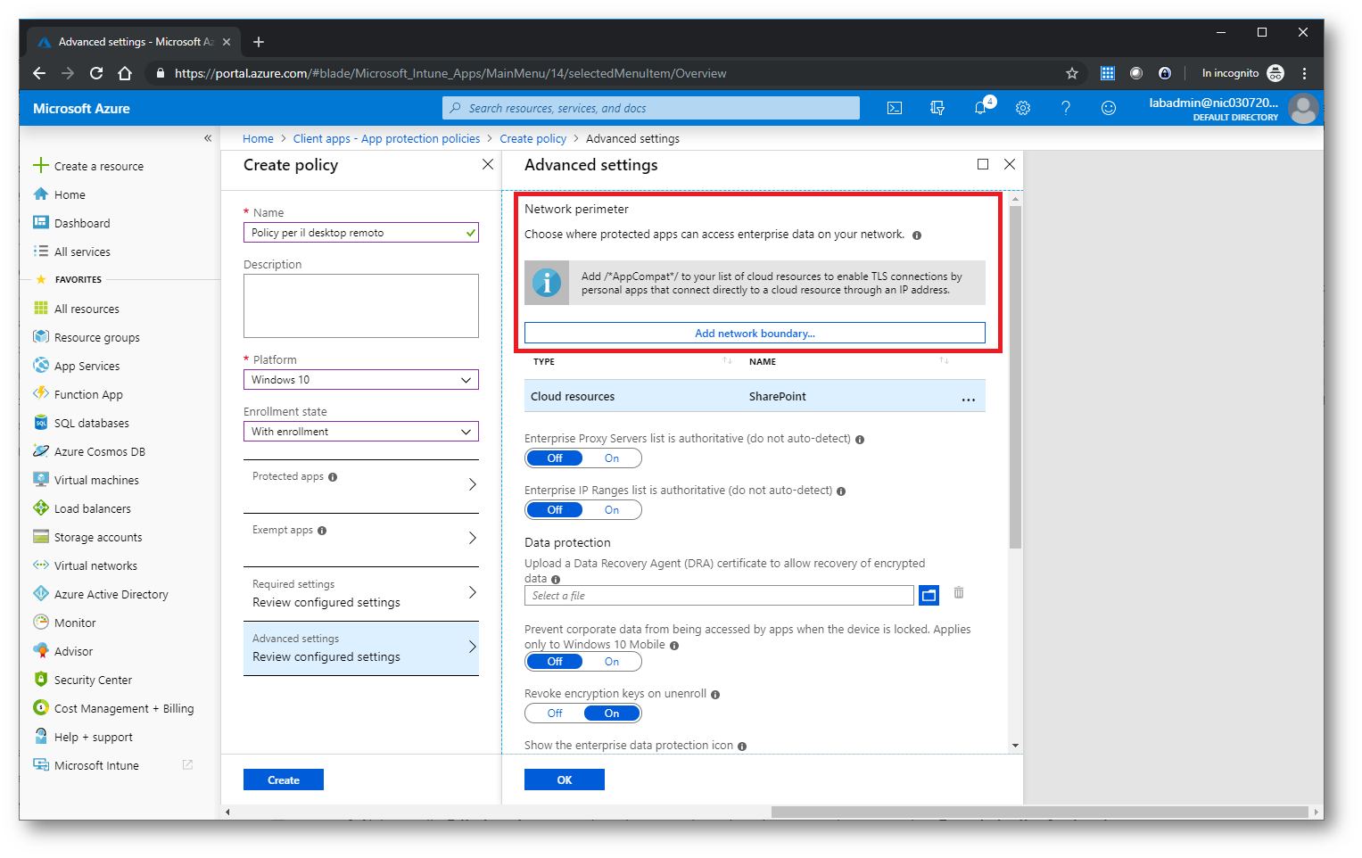Image resolution: width=1362 pixels, height=858 pixels.
Task: Go to the browser home page icon
Action: [125, 73]
